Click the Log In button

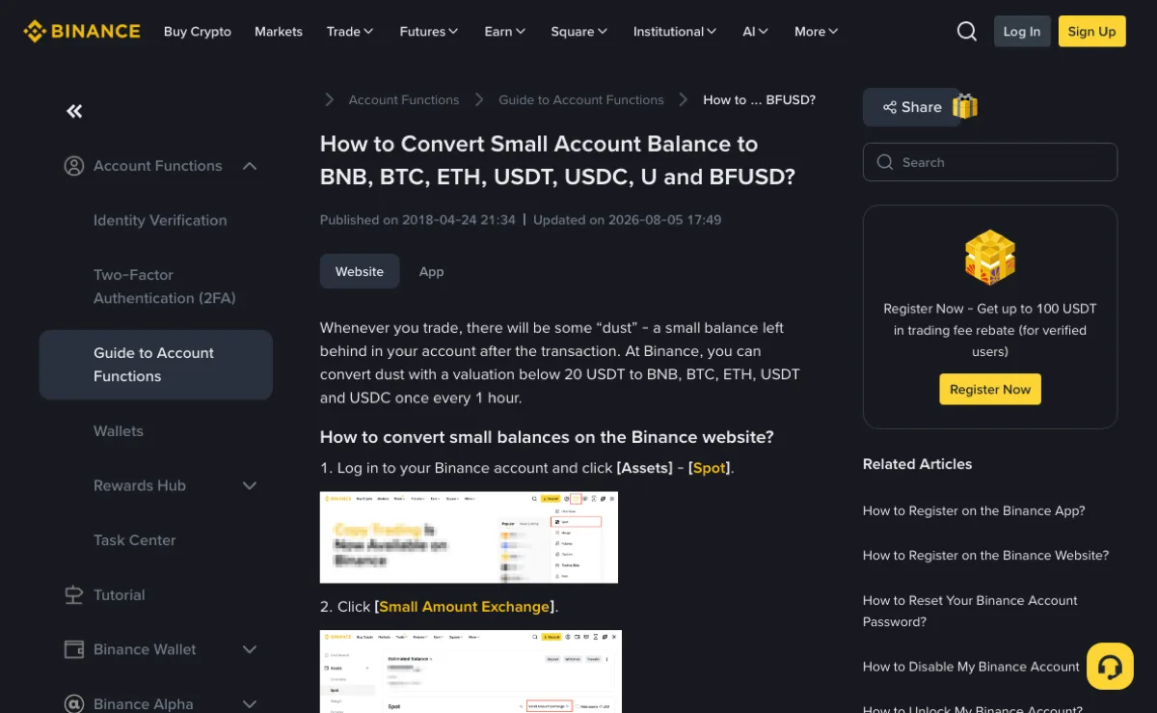click(1022, 31)
